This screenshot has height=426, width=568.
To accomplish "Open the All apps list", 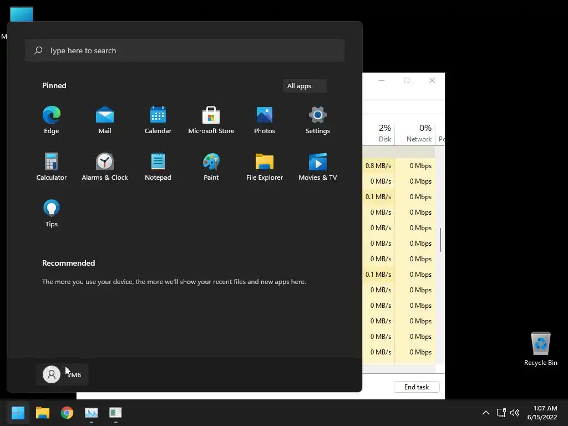I will [x=305, y=86].
